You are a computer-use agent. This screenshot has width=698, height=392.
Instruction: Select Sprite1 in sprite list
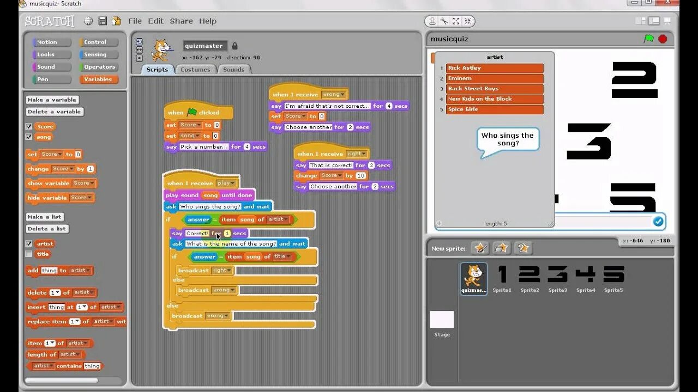pyautogui.click(x=502, y=279)
